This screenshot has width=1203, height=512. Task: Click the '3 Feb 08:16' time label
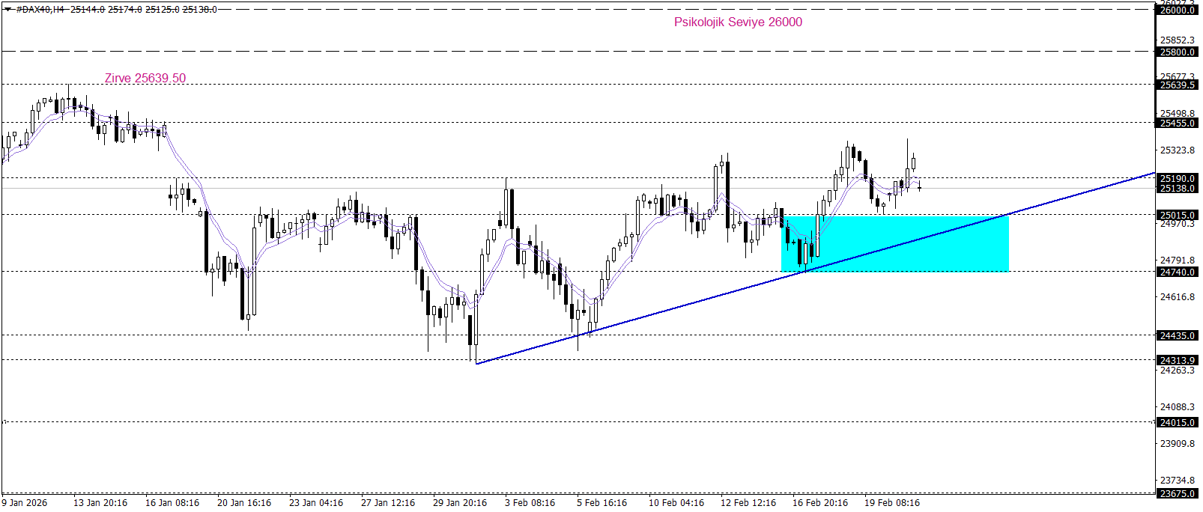click(530, 503)
